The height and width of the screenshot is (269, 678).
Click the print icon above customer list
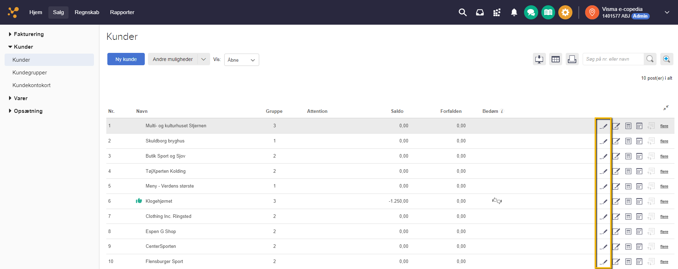click(x=572, y=59)
